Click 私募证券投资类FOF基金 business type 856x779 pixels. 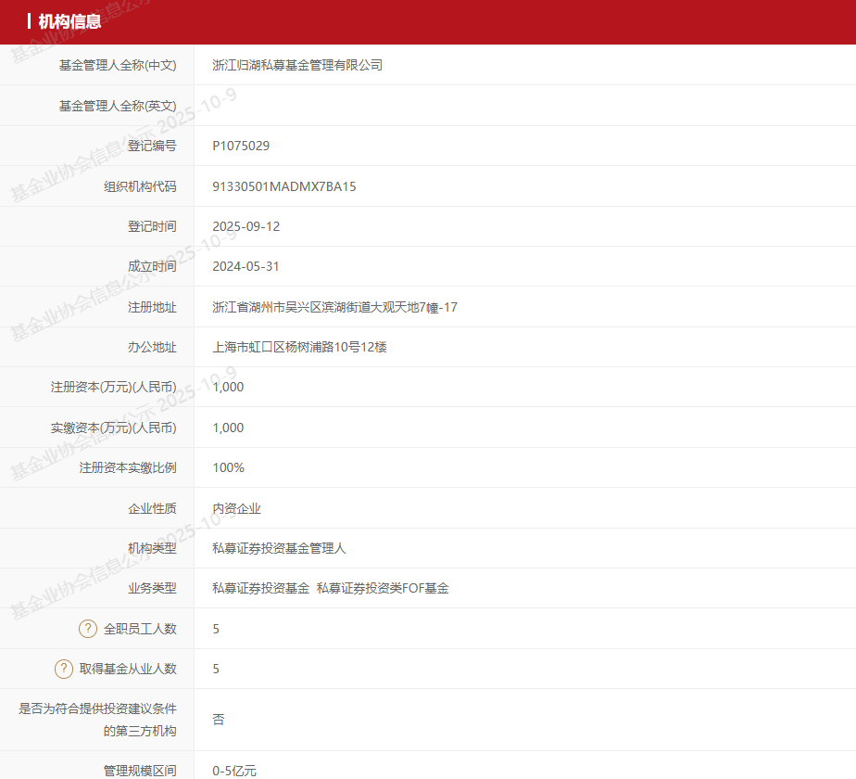coord(383,588)
